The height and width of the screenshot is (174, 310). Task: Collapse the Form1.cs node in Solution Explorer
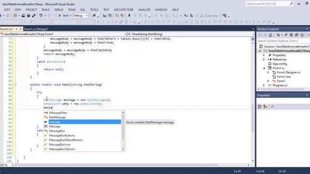[x=264, y=68]
